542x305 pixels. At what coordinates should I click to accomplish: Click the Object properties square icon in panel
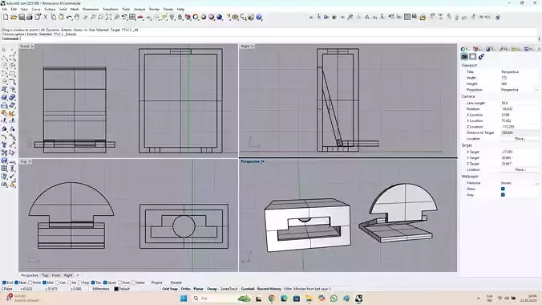473,56
